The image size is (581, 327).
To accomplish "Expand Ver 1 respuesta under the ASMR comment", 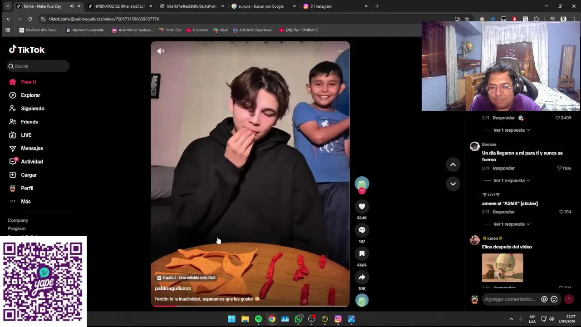I will pyautogui.click(x=512, y=224).
